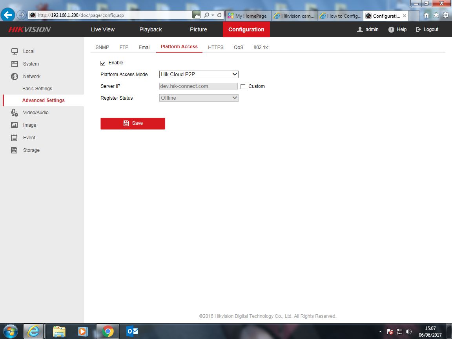Select the FTP tab
The height and width of the screenshot is (339, 452).
pyautogui.click(x=124, y=47)
